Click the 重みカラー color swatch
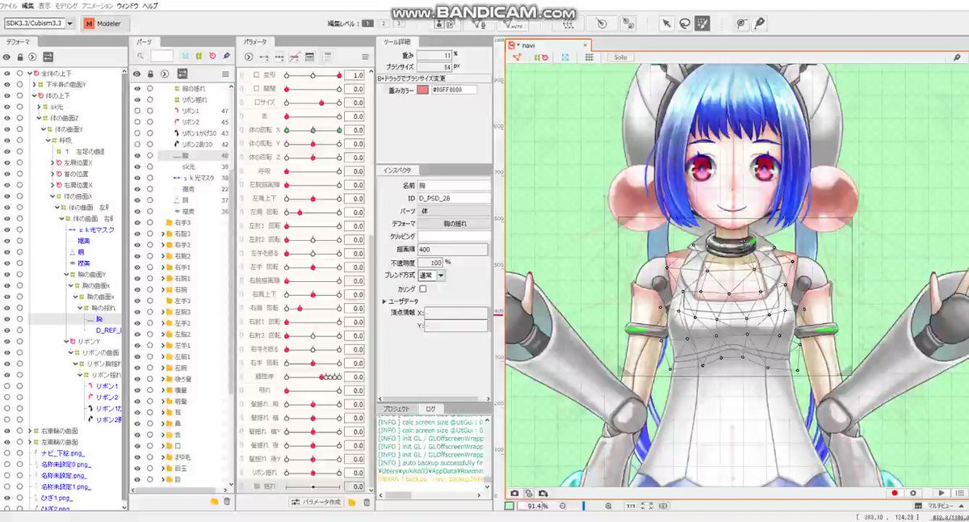This screenshot has width=969, height=522. [423, 90]
